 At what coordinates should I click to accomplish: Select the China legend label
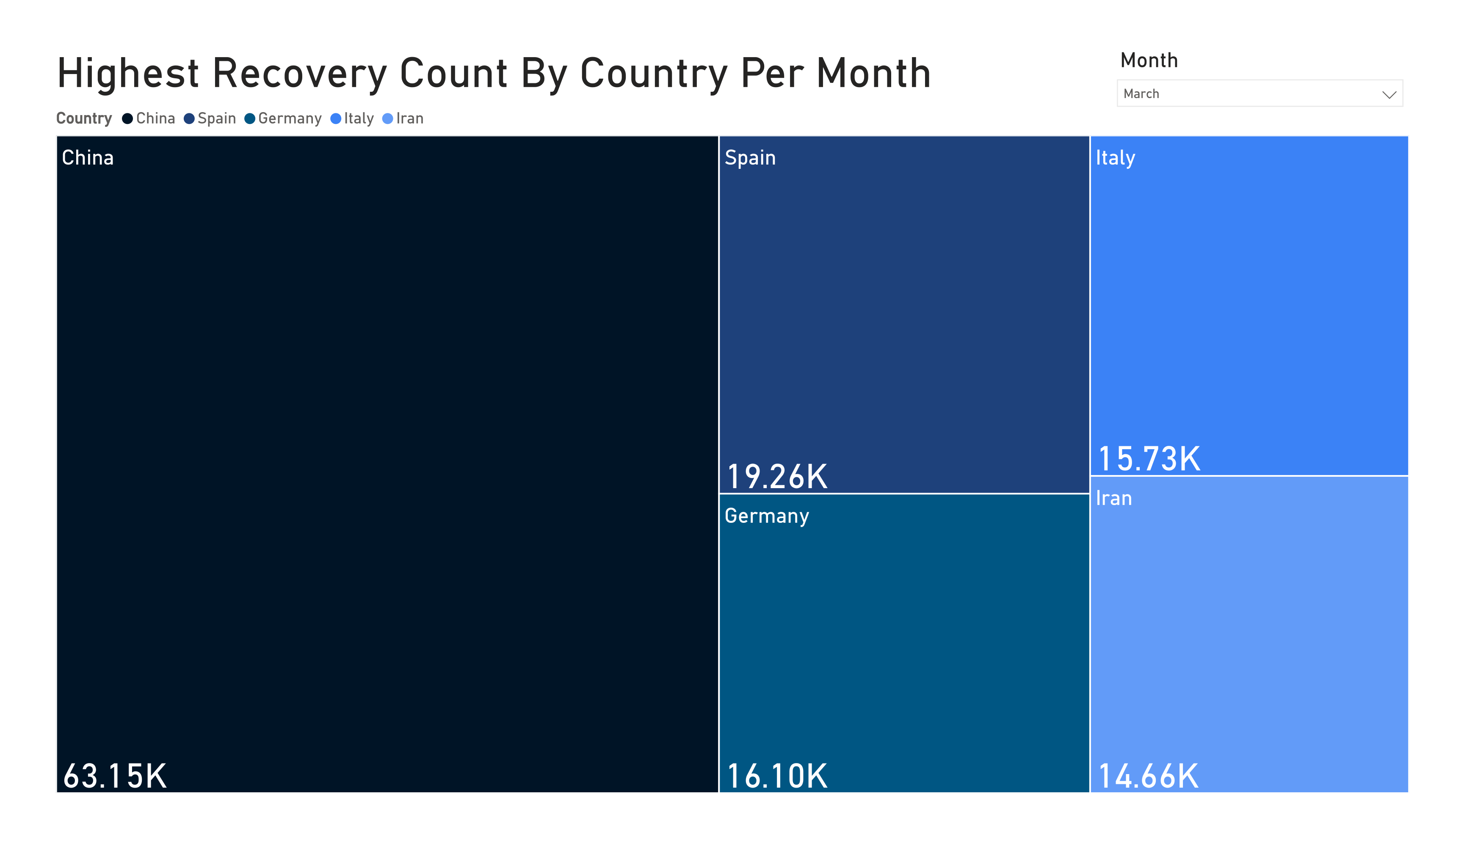pos(156,118)
